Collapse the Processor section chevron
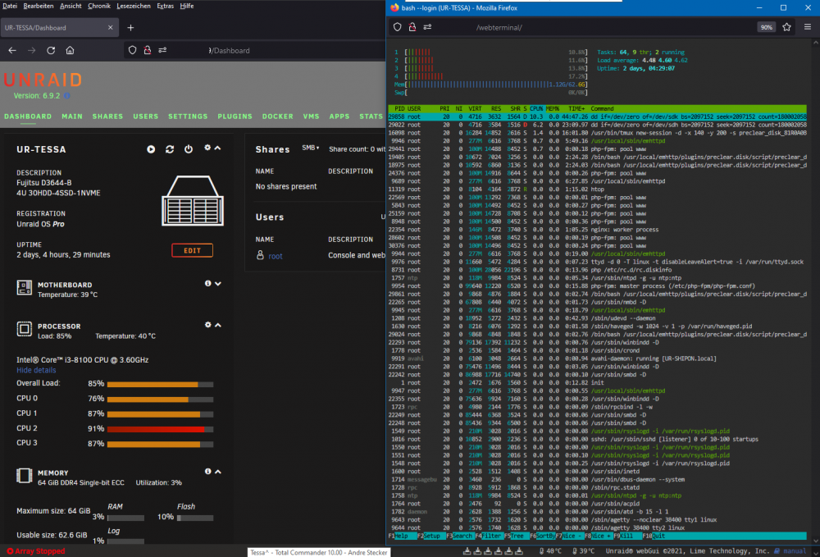 click(x=218, y=325)
